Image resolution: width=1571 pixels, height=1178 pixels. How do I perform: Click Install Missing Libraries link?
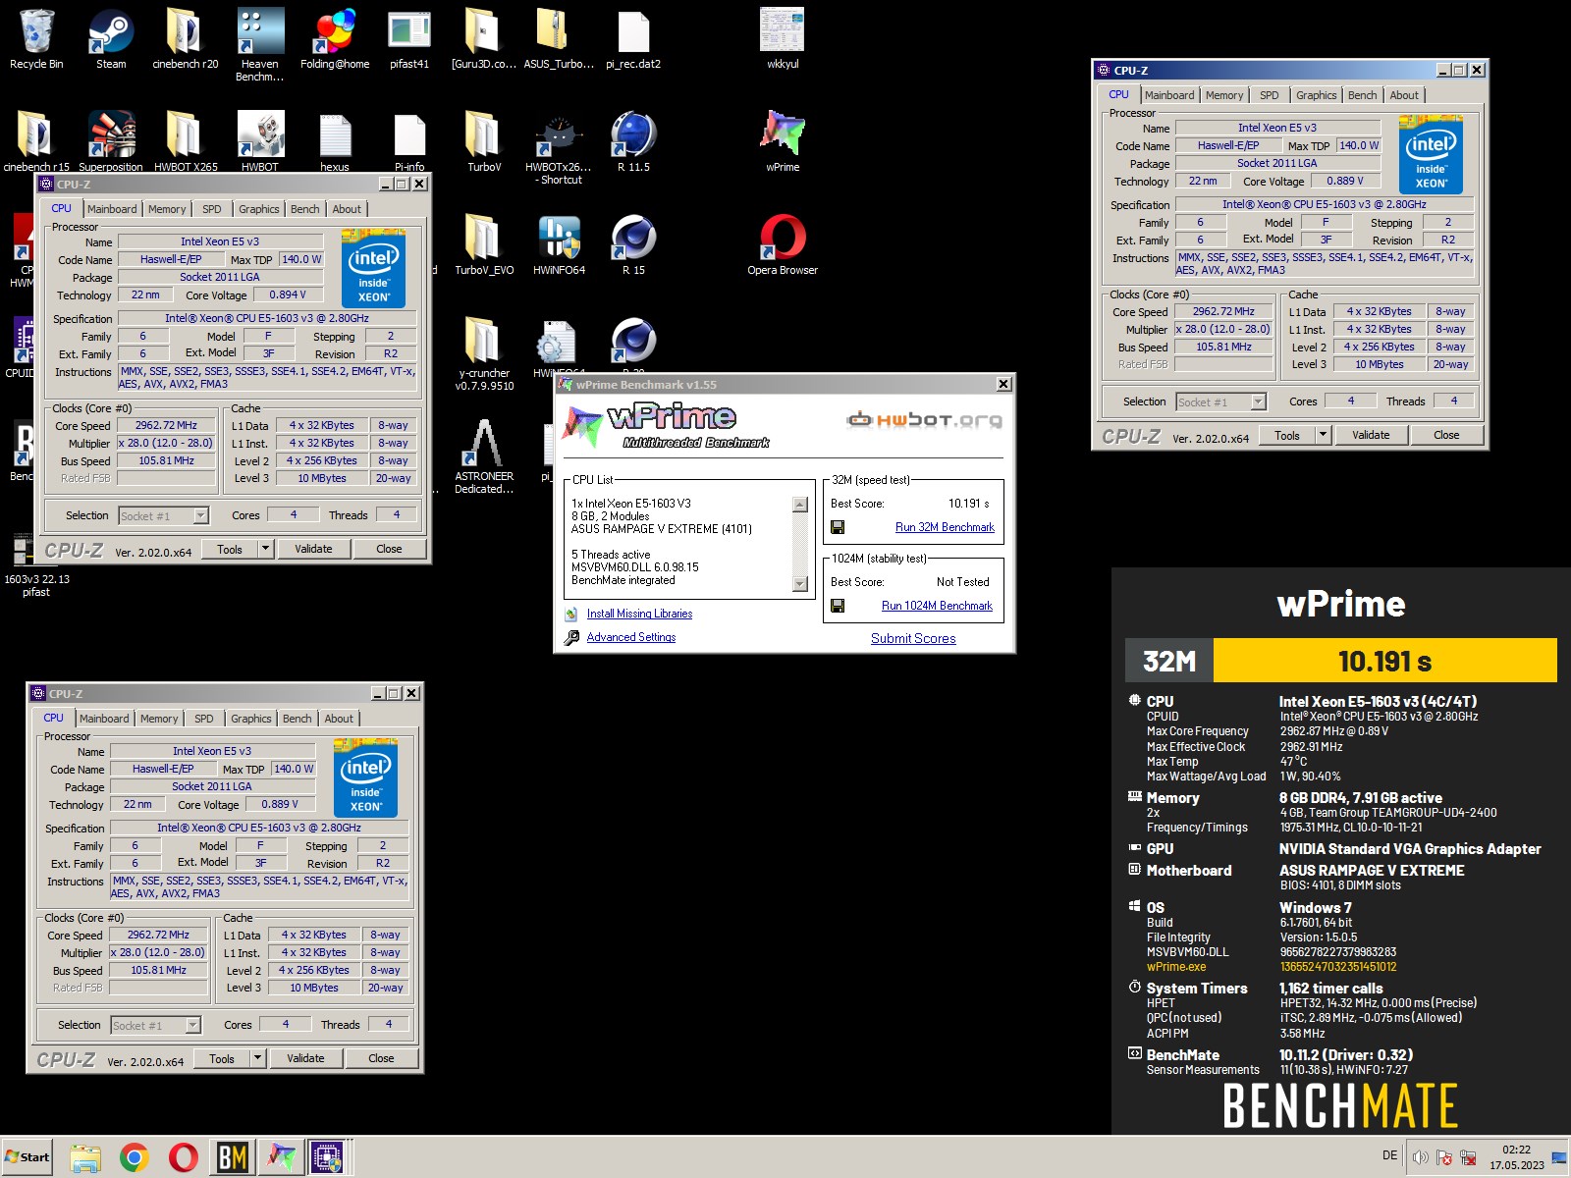coord(639,614)
